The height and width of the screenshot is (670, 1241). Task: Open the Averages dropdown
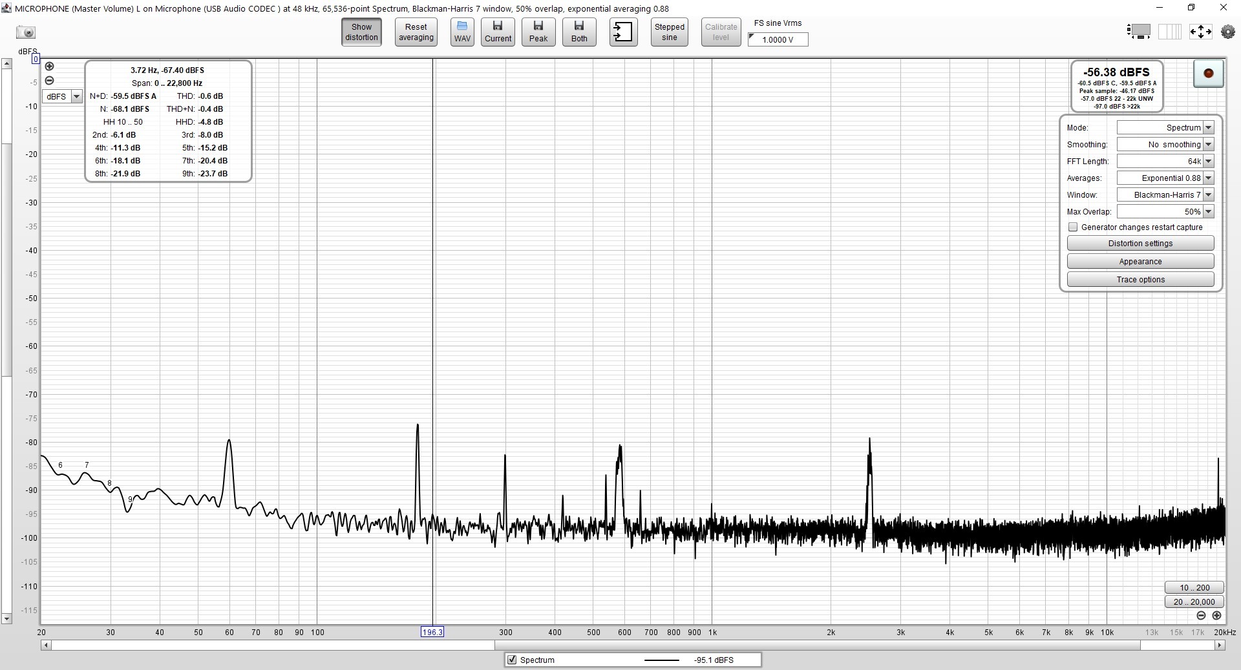click(x=1165, y=178)
